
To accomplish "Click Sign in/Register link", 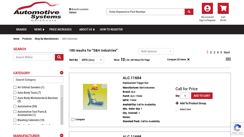I will coord(207,20).
